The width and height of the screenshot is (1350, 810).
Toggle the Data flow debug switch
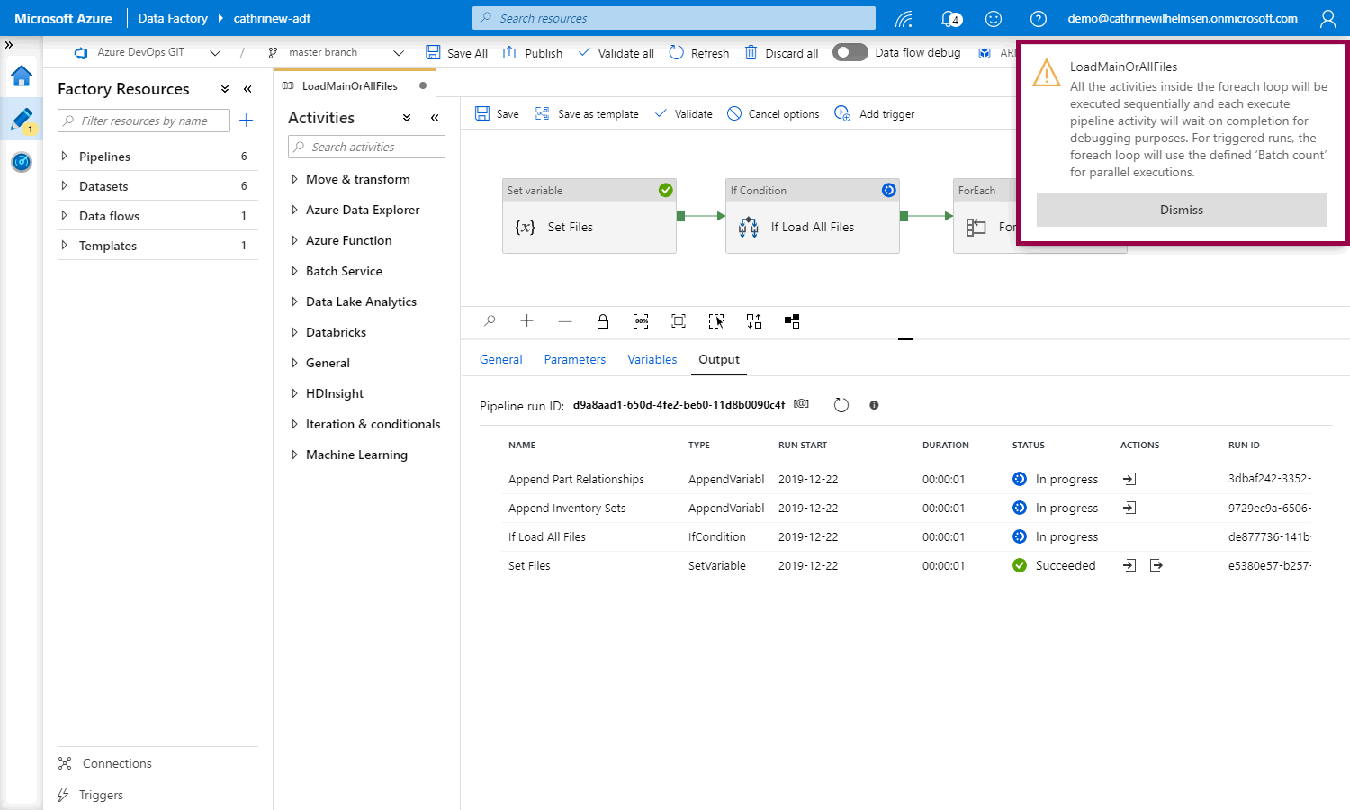coord(850,52)
